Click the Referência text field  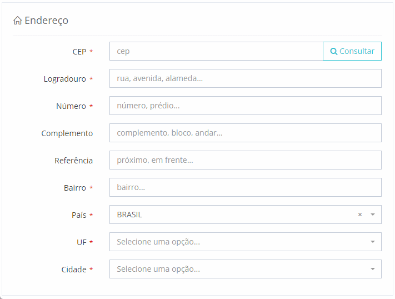[245, 160]
